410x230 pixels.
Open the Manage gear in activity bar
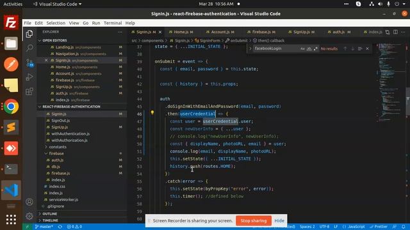[x=29, y=216]
